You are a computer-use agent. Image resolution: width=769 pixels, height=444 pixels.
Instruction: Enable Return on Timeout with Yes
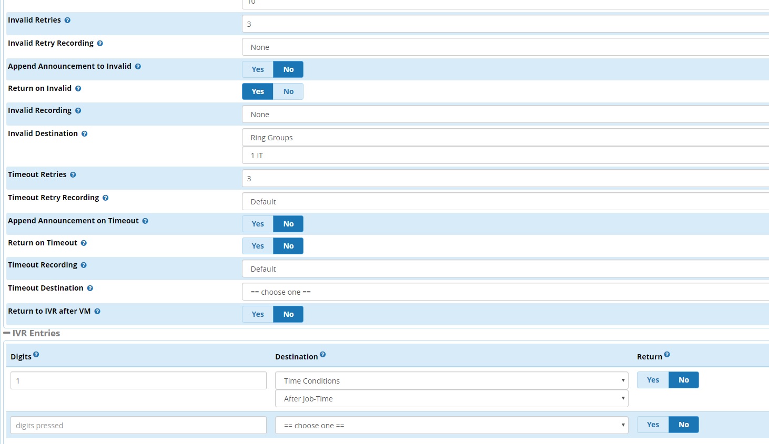pos(258,246)
